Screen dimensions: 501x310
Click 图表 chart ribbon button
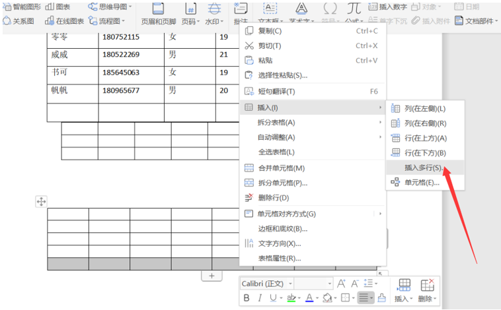(58, 7)
